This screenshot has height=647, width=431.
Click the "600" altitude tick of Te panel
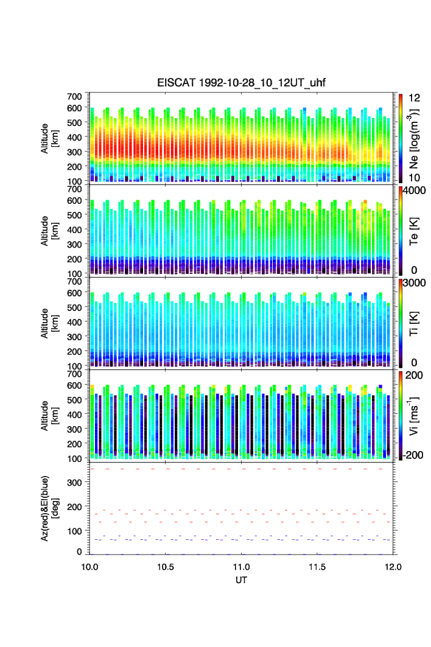74,200
